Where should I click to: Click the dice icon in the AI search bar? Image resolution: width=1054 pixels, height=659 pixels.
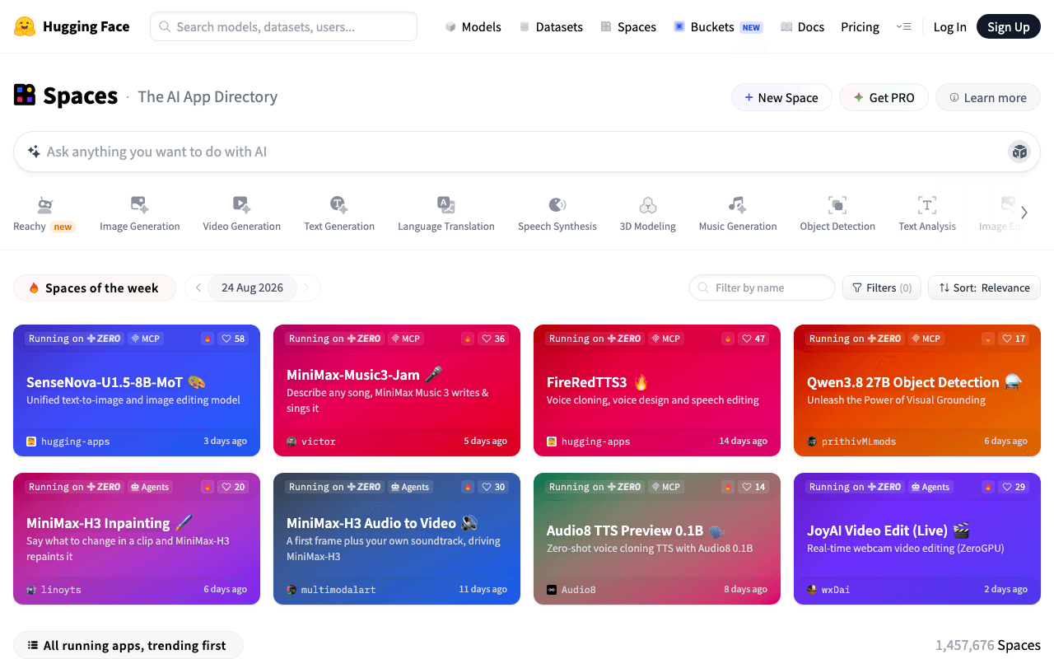[1019, 152]
